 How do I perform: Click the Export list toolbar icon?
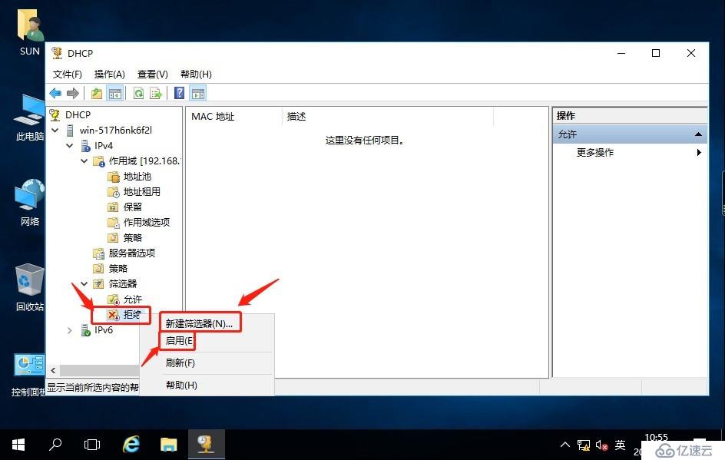(x=156, y=94)
